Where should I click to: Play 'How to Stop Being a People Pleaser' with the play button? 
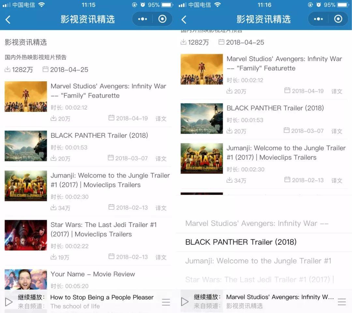[9, 302]
